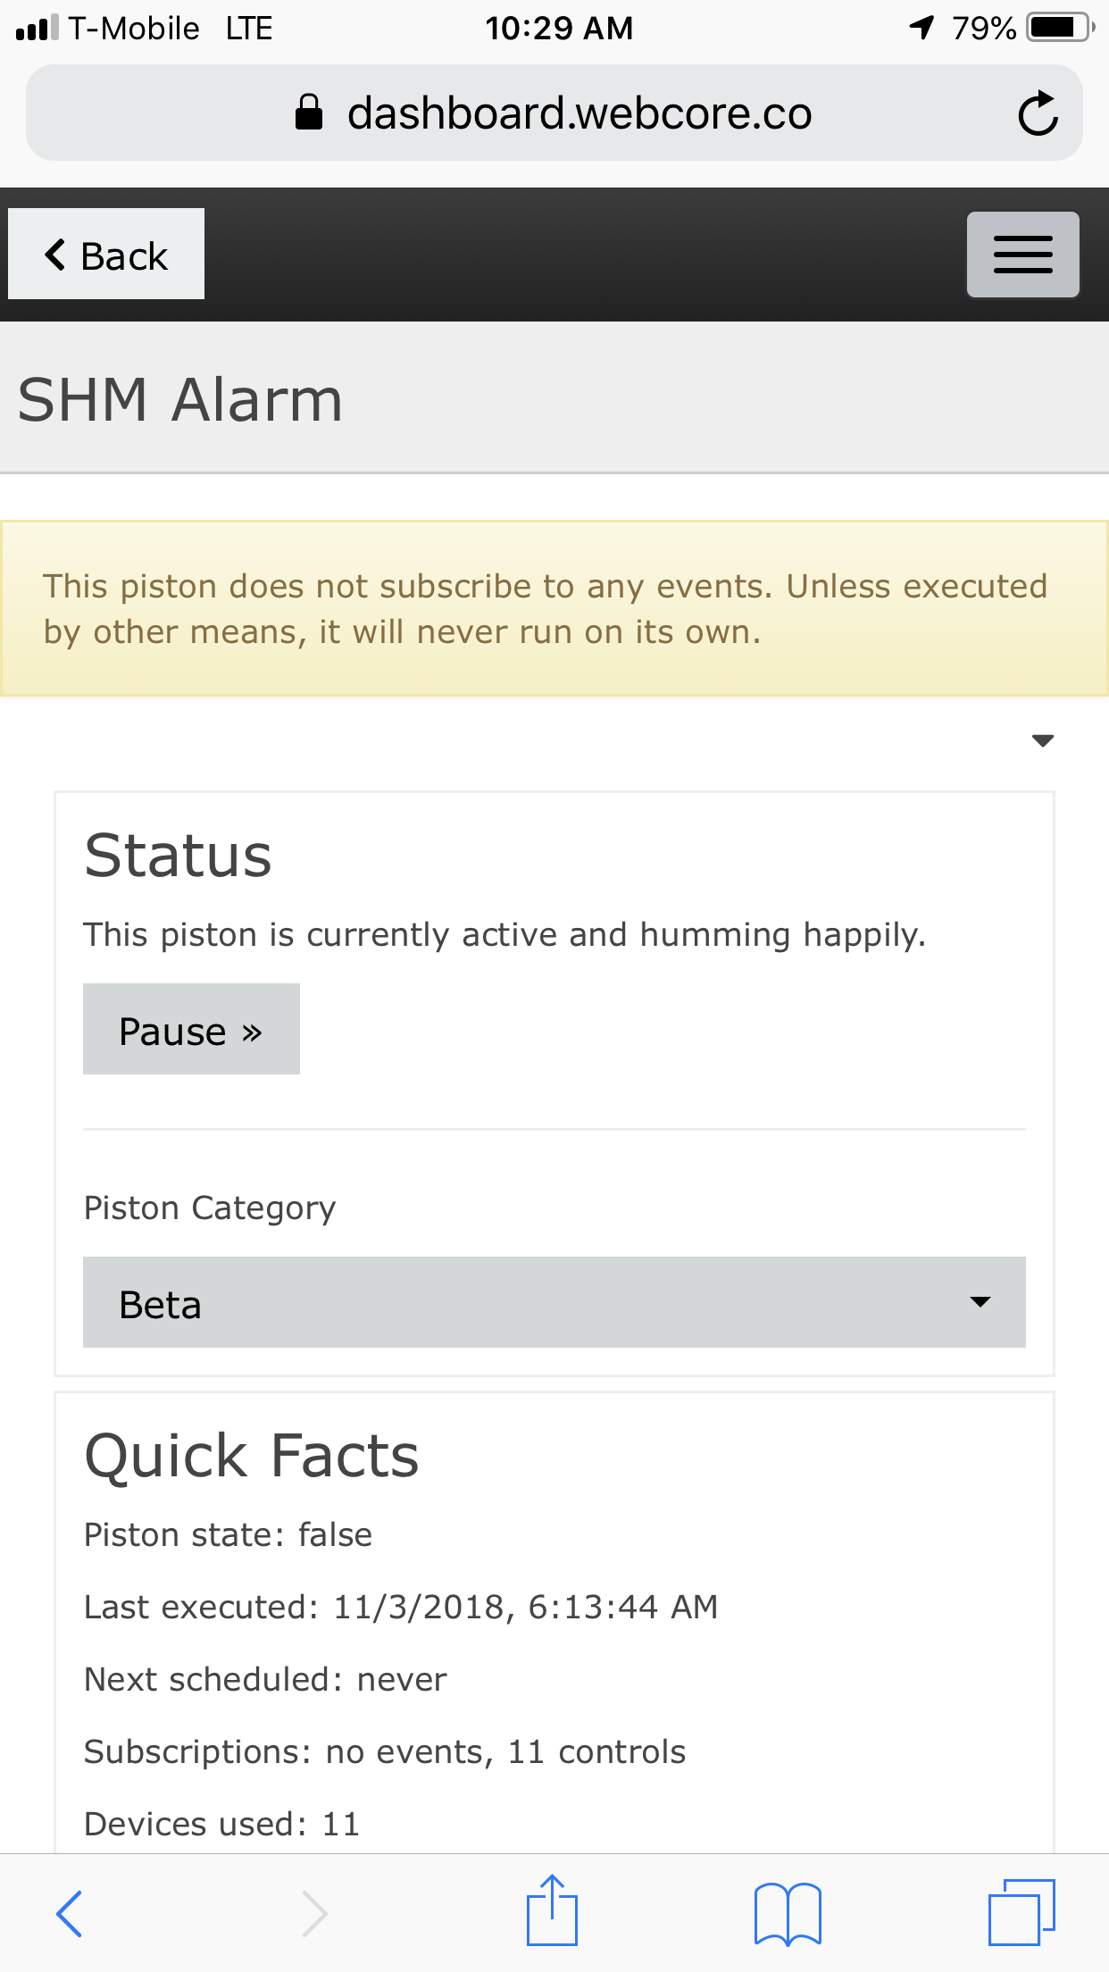Open the Safari share sheet icon
This screenshot has height=1972, width=1109.
[553, 1909]
